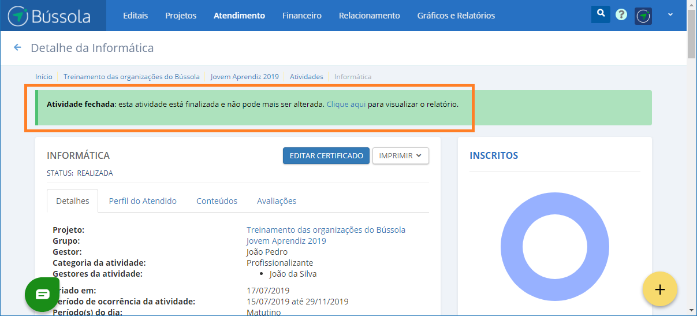Viewport: 697px width, 316px height.
Task: Click the help question mark icon
Action: [x=621, y=15]
